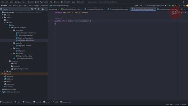This screenshot has width=188, height=106.
Task: Collapse the src folder
Action: (2, 20)
